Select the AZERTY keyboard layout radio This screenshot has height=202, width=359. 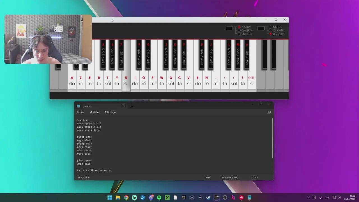(239, 27)
